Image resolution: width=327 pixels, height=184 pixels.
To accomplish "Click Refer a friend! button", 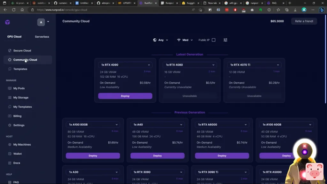I will 304,21.
